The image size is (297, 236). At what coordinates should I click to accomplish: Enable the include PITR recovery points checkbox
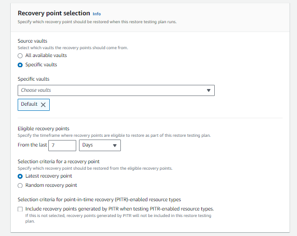pos(20,209)
